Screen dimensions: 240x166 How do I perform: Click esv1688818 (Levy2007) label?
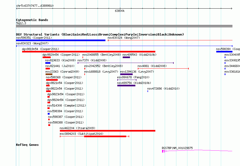click(x=101, y=72)
